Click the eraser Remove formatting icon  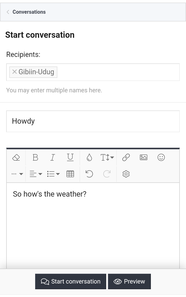[x=16, y=157]
